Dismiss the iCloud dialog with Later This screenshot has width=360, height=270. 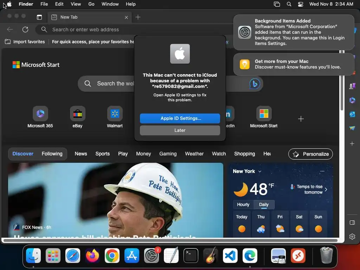(x=180, y=130)
